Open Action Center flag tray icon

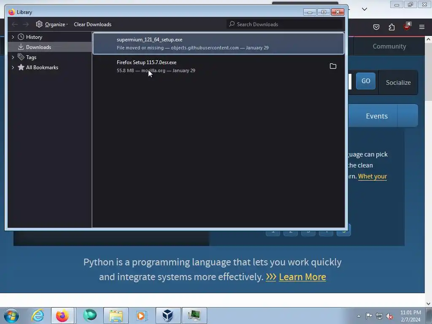click(x=369, y=316)
